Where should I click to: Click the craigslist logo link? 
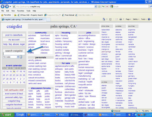pos(14,27)
